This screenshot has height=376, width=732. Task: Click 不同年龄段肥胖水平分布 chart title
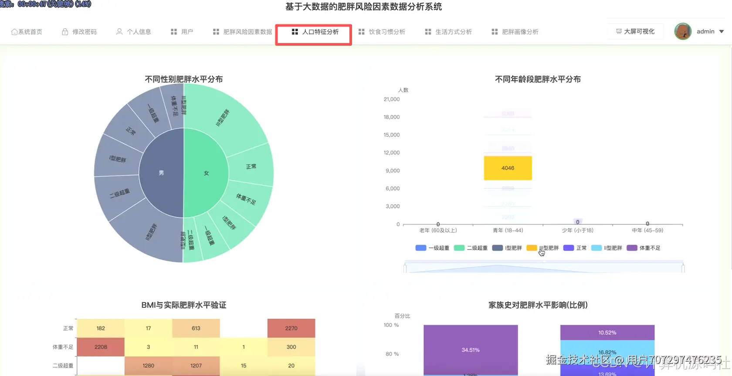(538, 79)
